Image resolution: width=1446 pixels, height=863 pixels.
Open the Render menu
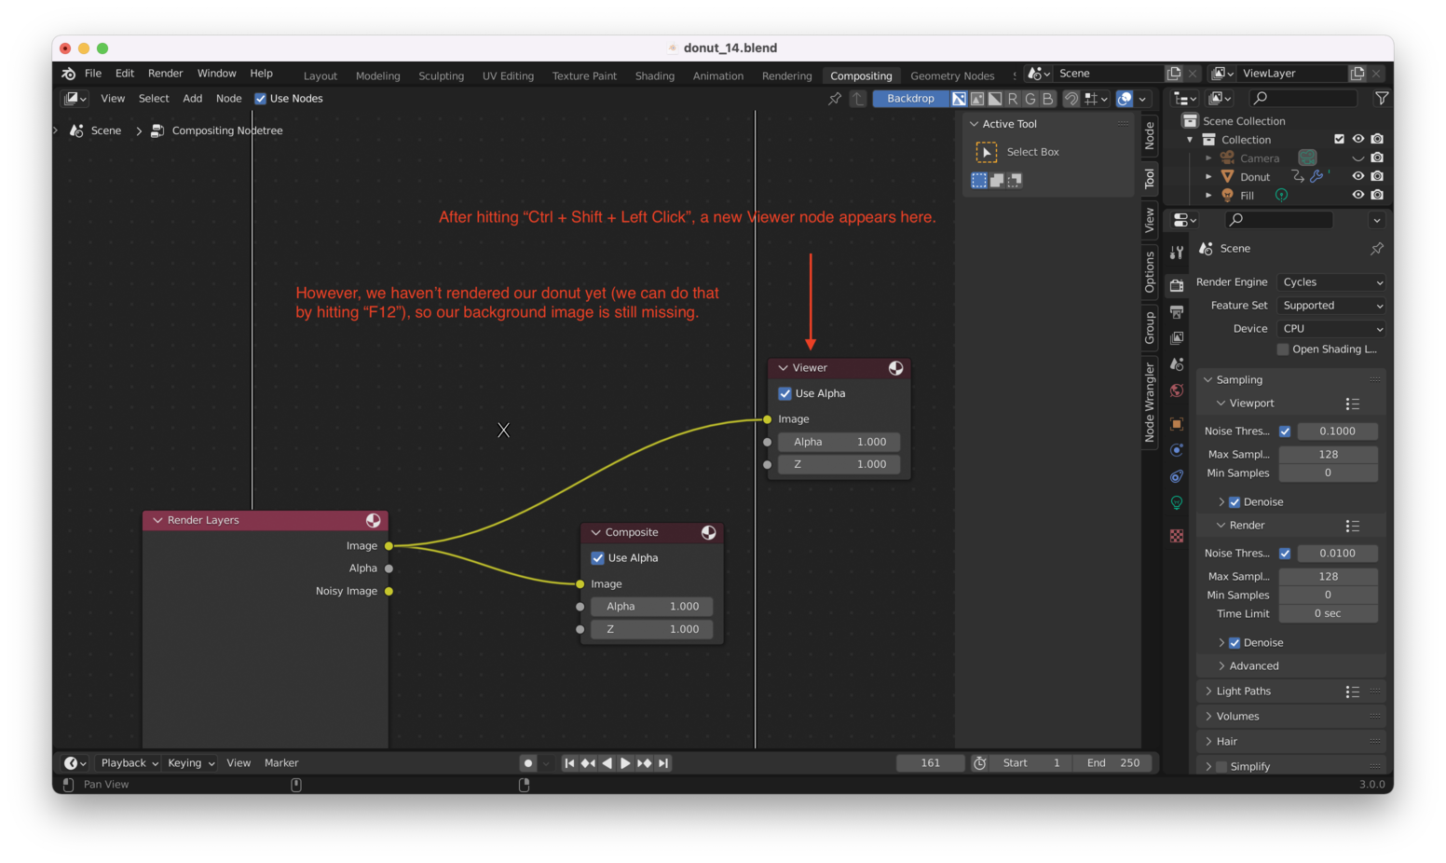point(165,74)
